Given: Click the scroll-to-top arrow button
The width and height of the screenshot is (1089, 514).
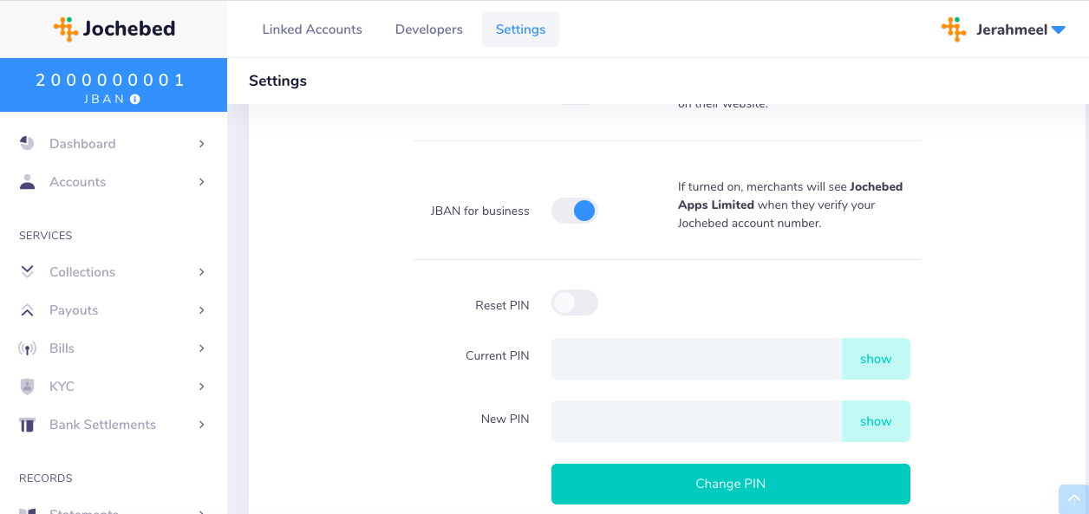Looking at the screenshot, I should [1073, 499].
